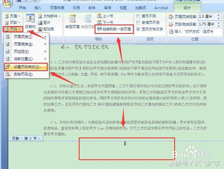The width and height of the screenshot is (224, 169).
Task: Click the 日期和时间 calendar icon
Action: click(30, 19)
